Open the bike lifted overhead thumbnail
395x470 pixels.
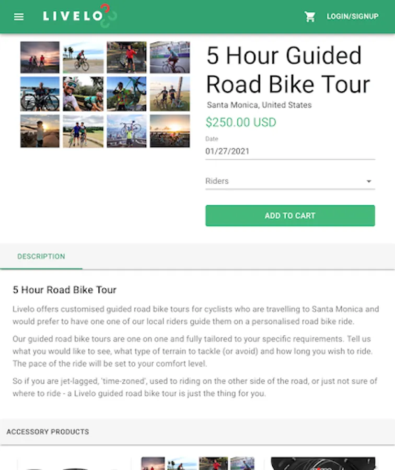126,131
